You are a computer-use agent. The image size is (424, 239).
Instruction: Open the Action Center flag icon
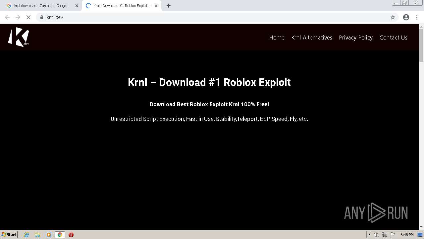click(393, 235)
